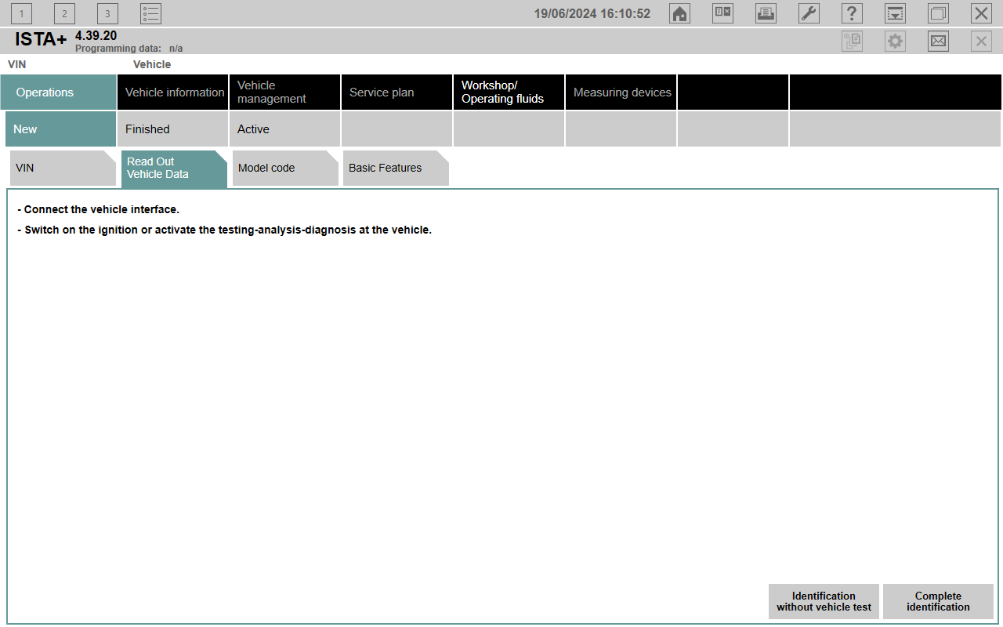This screenshot has height=627, width=1003.
Task: Select the New sub-tab
Action: (x=61, y=129)
